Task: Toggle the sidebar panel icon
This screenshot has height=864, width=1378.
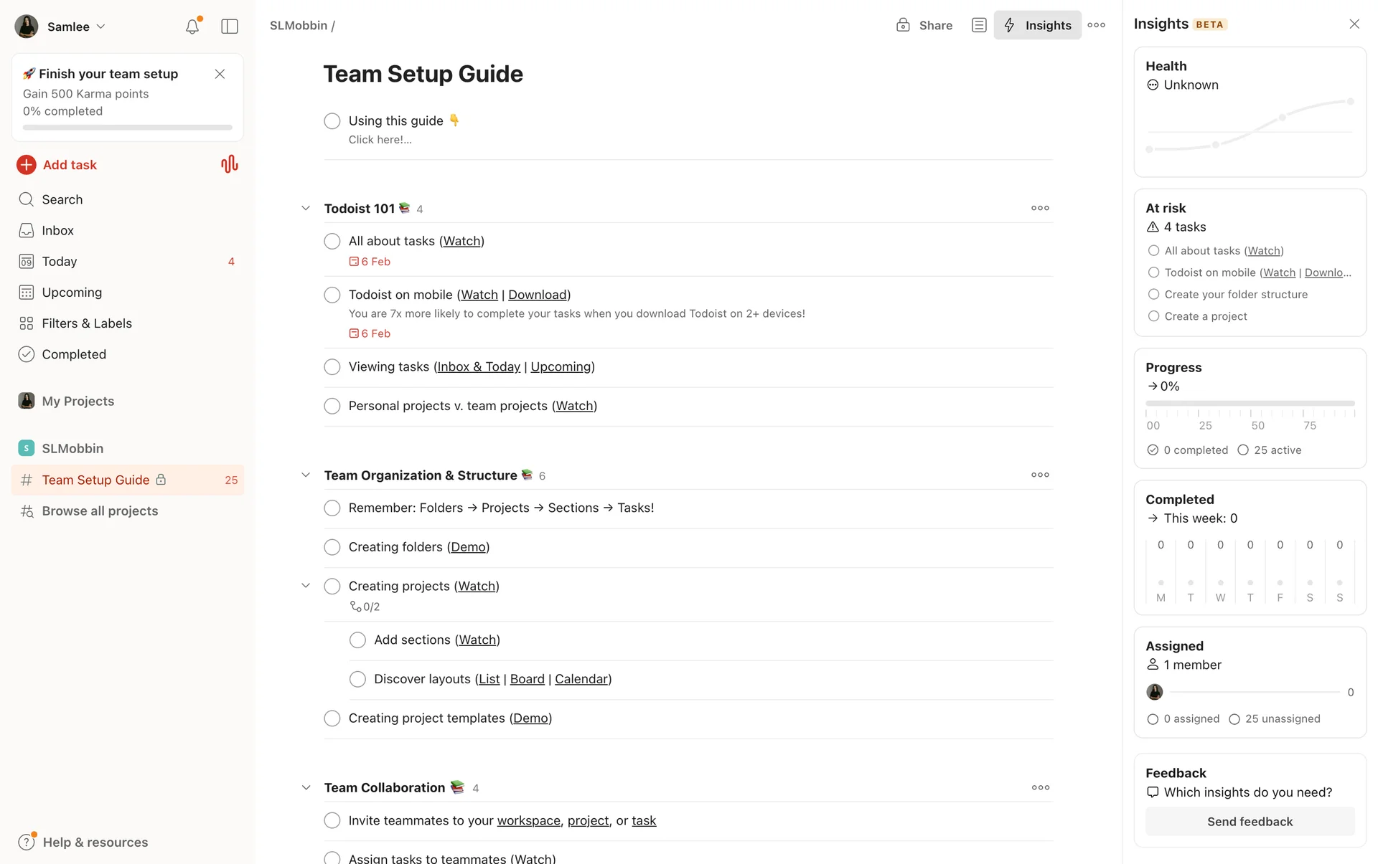Action: pyautogui.click(x=230, y=27)
